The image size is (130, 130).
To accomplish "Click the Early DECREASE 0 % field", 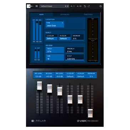I will pyautogui.click(x=78, y=37).
